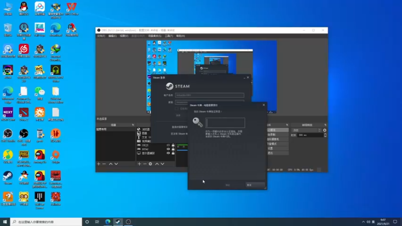Move scene up arrow in Scenes panel
Viewport: 402px width, 226px height.
111,164
